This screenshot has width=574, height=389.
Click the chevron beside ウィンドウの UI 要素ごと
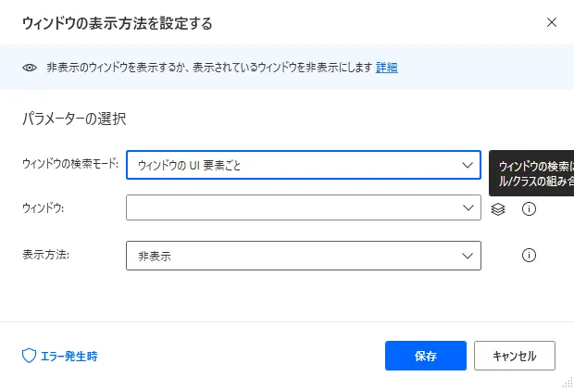click(x=466, y=165)
